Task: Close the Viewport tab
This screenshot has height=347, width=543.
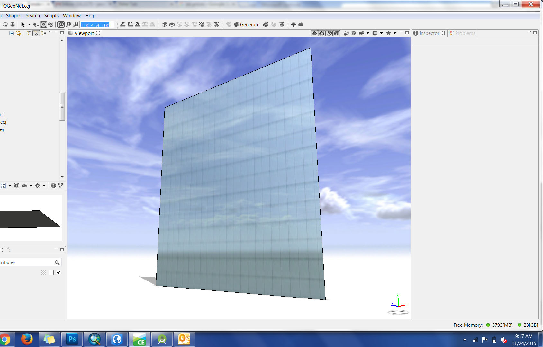Action: pos(98,33)
